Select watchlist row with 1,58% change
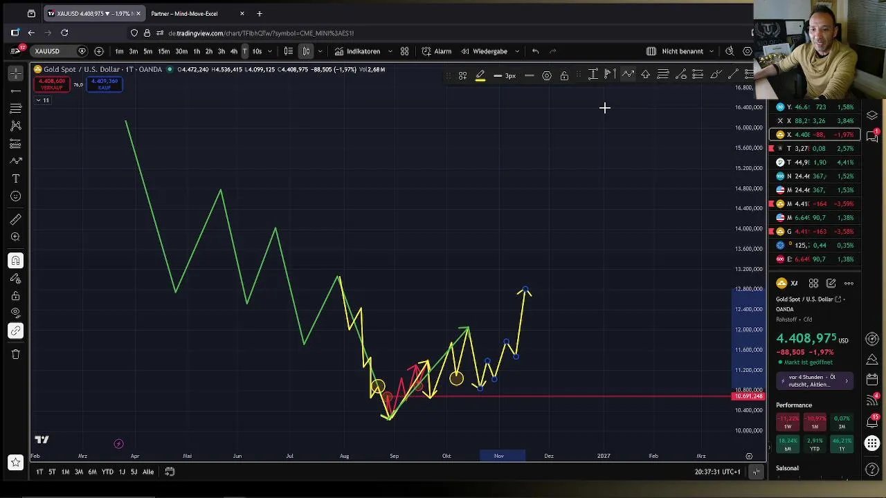Screen dimensions: 886x498 coord(815,107)
